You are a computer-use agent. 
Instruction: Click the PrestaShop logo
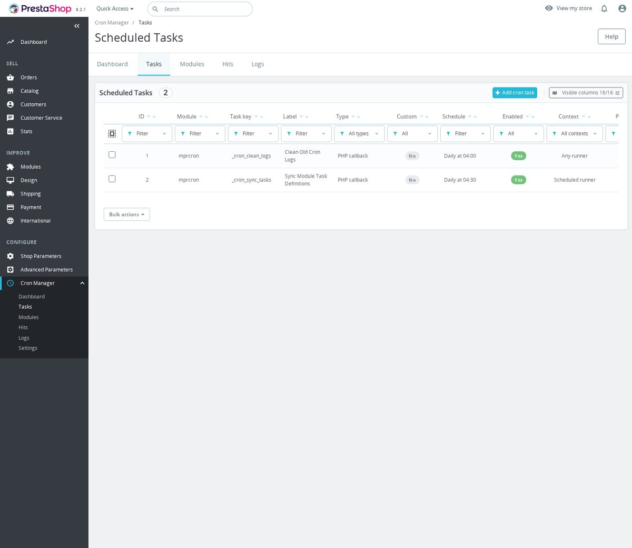40,8
